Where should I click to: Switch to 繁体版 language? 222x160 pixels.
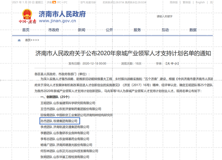[x=187, y=2]
